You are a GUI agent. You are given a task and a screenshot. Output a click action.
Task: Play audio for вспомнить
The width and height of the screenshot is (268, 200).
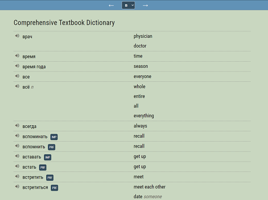(x=17, y=146)
